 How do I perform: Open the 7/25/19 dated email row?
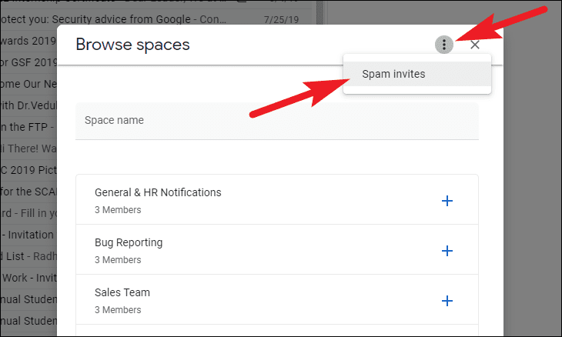156,19
